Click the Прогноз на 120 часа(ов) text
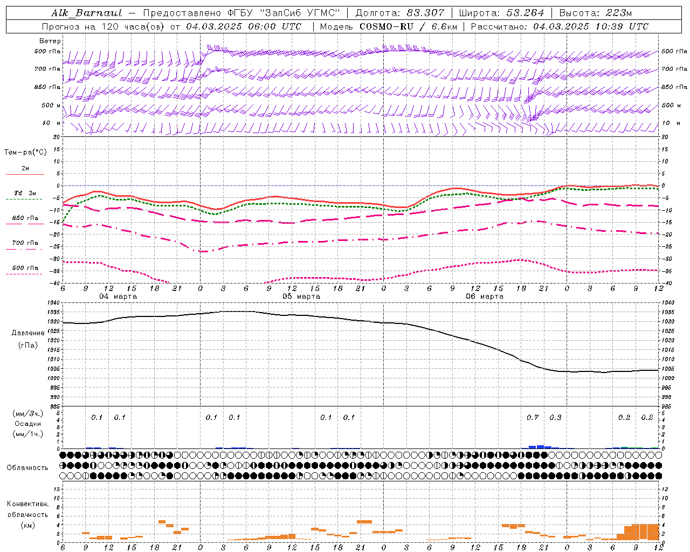The height and width of the screenshot is (552, 690). (103, 26)
